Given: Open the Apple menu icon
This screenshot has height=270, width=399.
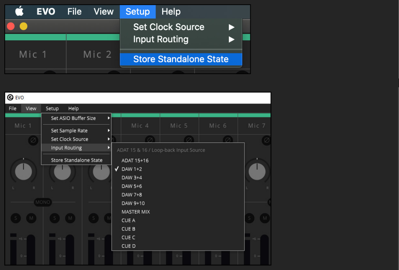Looking at the screenshot, I should [x=19, y=11].
